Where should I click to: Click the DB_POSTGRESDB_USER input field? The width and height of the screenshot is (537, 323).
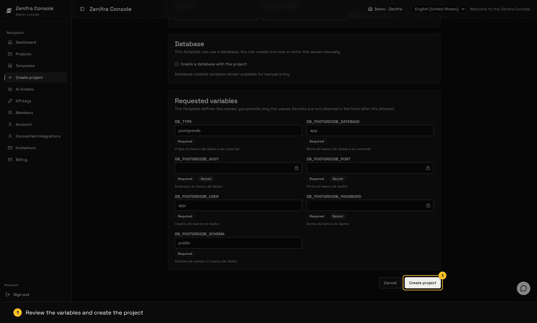(x=238, y=205)
